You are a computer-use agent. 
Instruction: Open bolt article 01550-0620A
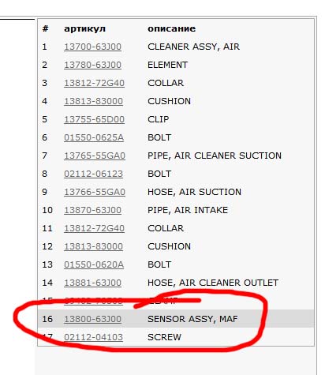point(94,264)
